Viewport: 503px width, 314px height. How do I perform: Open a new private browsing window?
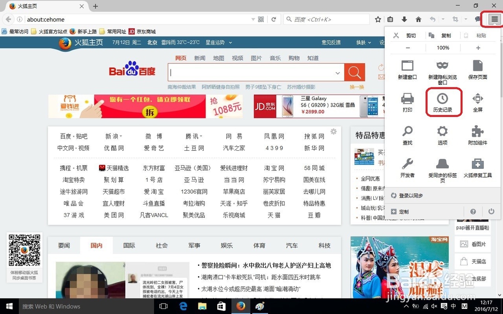tap(442, 72)
